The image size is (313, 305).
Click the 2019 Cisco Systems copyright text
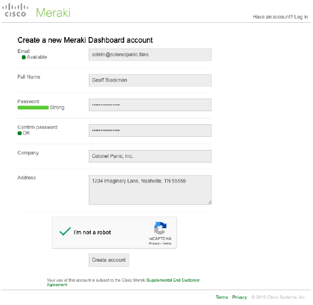pos(279,297)
